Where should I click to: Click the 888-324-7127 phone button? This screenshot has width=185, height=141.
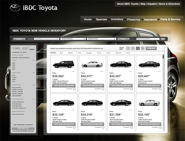point(23,128)
